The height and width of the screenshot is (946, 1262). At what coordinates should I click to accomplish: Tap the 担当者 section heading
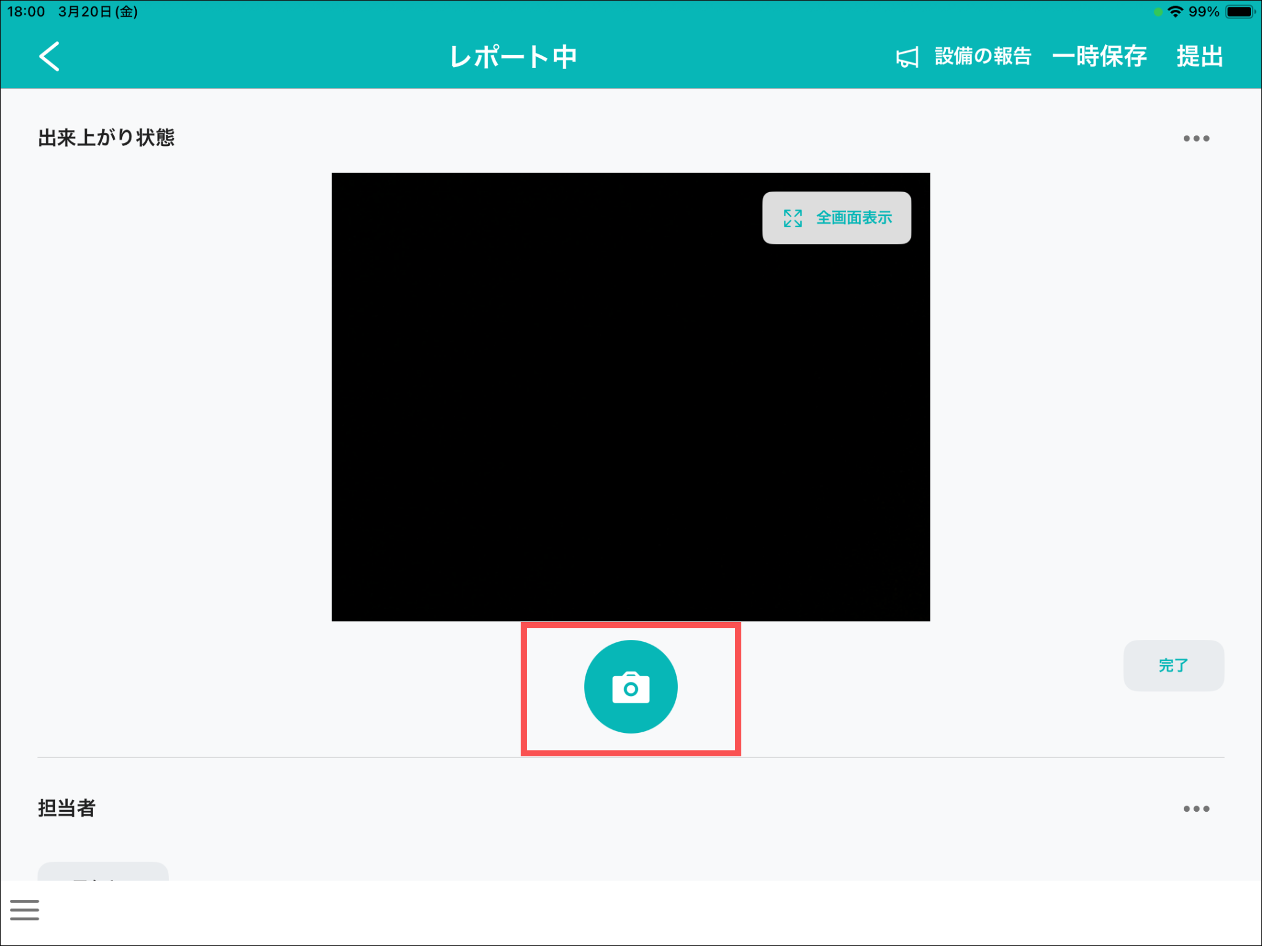(x=67, y=808)
